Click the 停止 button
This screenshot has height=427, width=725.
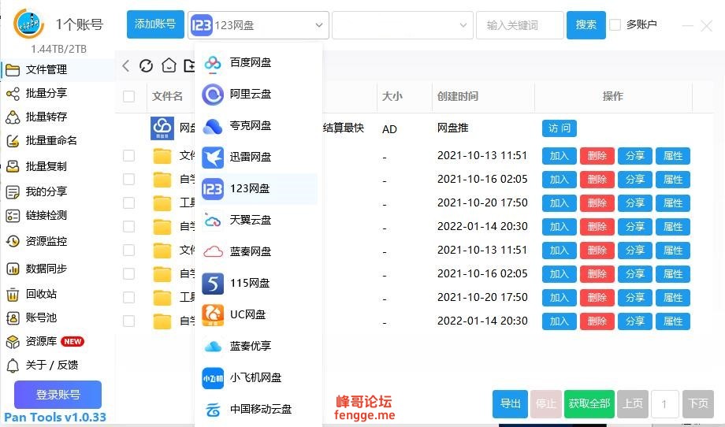click(x=546, y=404)
